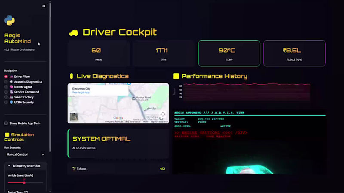Collapse the Telemetry Overrides expander
The height and width of the screenshot is (193, 344).
click(25, 166)
